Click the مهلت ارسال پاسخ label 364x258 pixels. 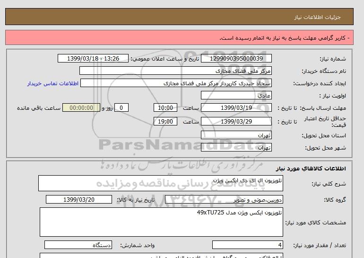pos(323,108)
